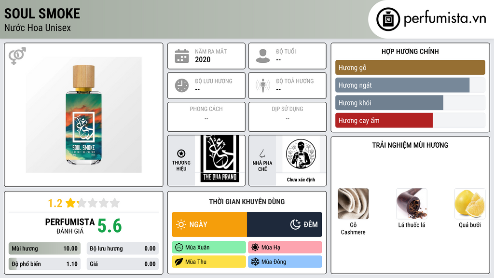Click the sun icon for Mùa Hạ
The width and height of the screenshot is (494, 278).
255,248
